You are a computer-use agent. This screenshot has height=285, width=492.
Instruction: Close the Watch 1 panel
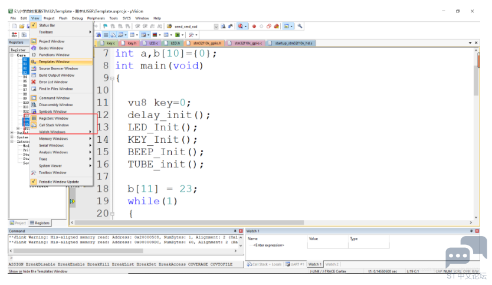click(x=477, y=231)
